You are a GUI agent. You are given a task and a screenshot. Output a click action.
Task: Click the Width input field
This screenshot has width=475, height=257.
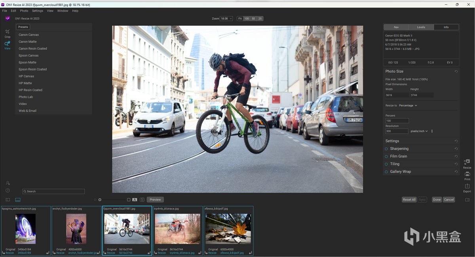click(397, 95)
